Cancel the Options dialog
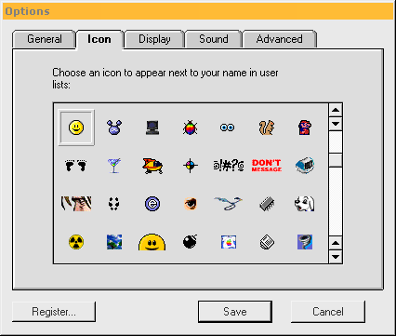This screenshot has height=336, width=396. (x=328, y=312)
